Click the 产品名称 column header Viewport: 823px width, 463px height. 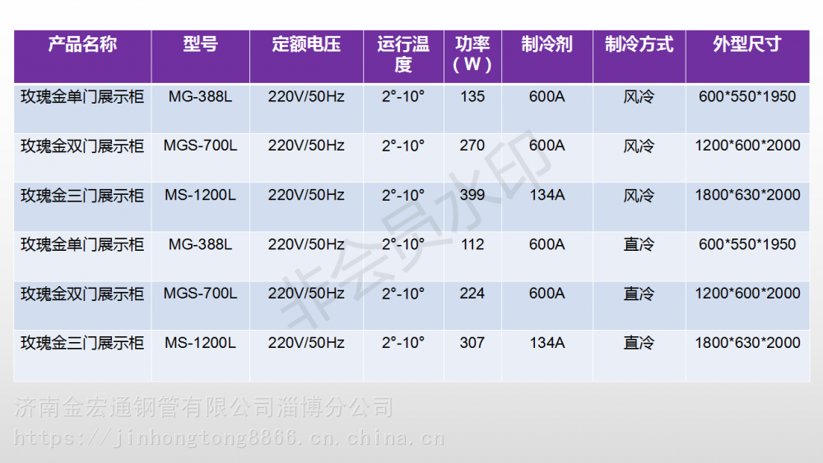click(82, 45)
